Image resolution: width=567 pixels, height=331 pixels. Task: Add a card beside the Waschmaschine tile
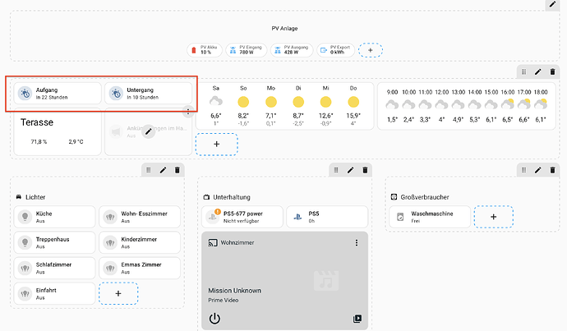pyautogui.click(x=493, y=218)
